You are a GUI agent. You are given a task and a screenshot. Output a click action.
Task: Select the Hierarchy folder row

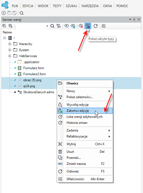point(25,44)
